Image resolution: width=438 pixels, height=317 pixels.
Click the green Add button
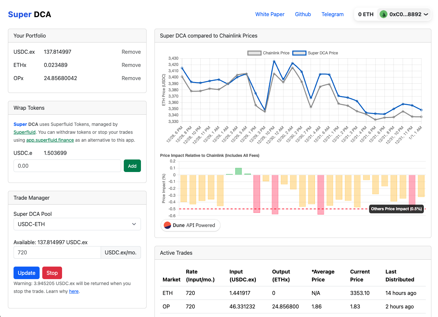click(x=132, y=166)
